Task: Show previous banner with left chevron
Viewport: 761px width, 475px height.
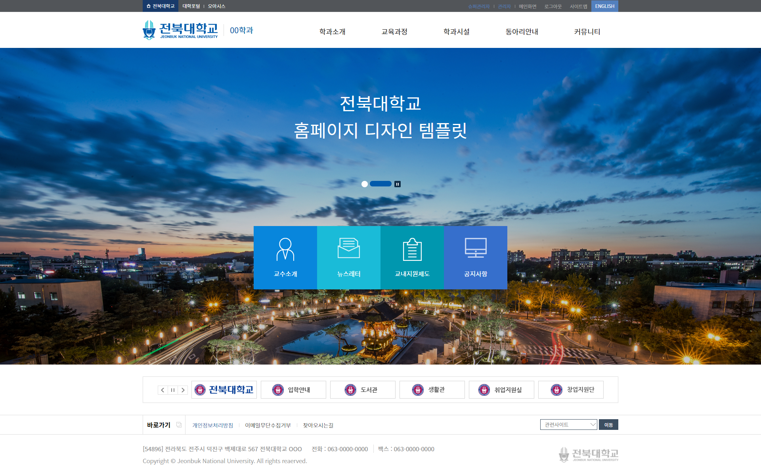Action: [x=163, y=390]
